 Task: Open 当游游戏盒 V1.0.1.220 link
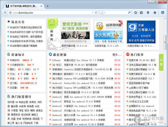108,46
